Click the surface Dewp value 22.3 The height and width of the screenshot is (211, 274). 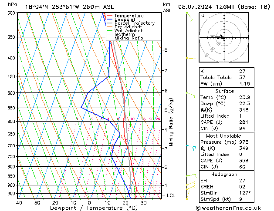click(244, 103)
